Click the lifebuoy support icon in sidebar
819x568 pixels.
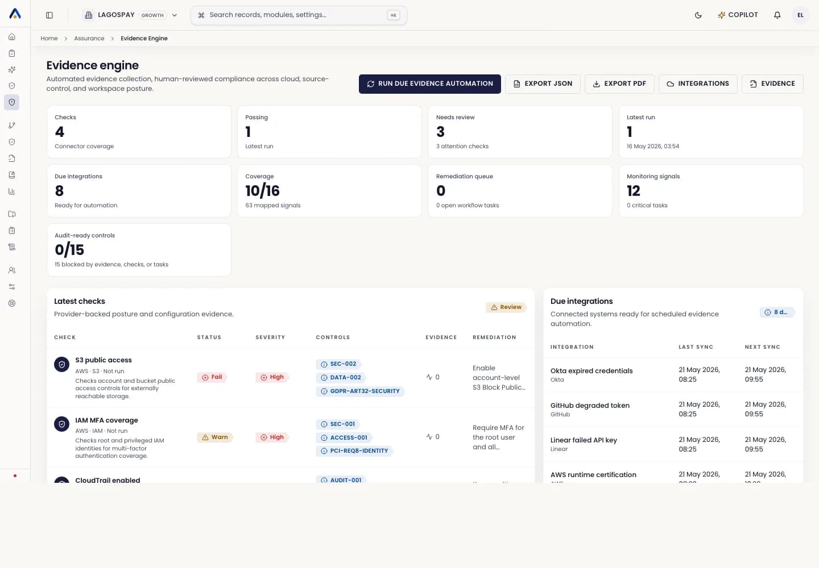tap(11, 303)
